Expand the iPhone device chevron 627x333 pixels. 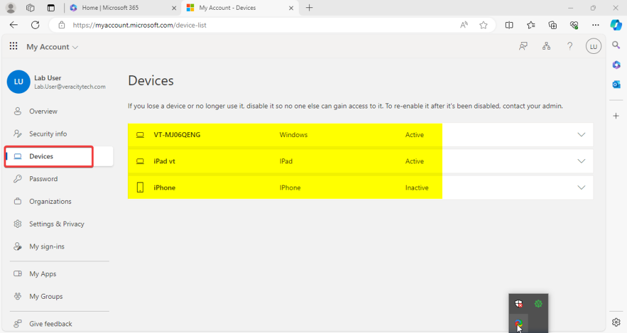tap(581, 187)
